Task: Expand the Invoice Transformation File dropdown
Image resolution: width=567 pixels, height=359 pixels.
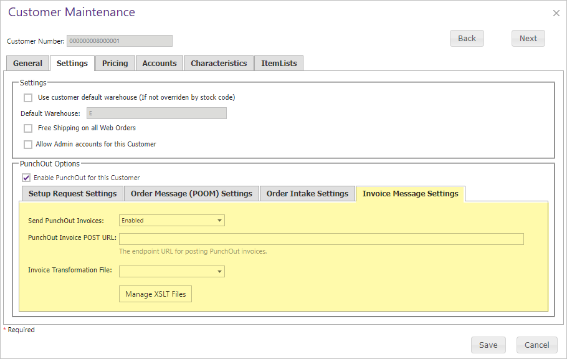Action: click(x=171, y=272)
